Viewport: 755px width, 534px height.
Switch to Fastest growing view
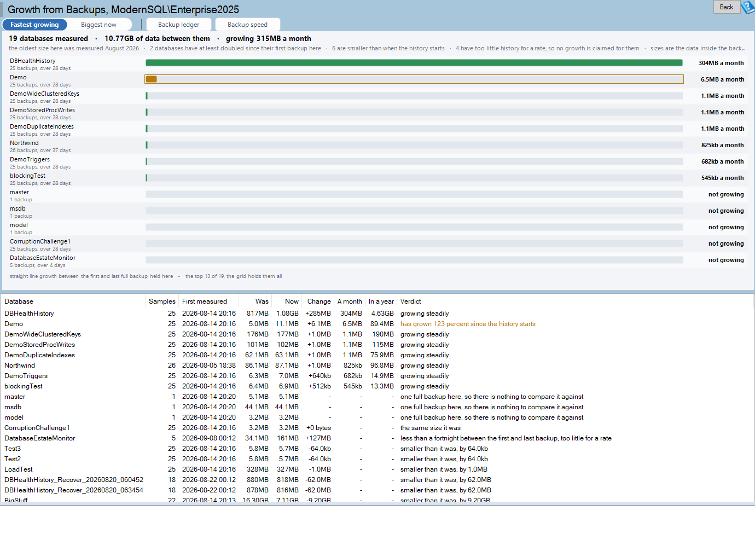[x=34, y=25]
